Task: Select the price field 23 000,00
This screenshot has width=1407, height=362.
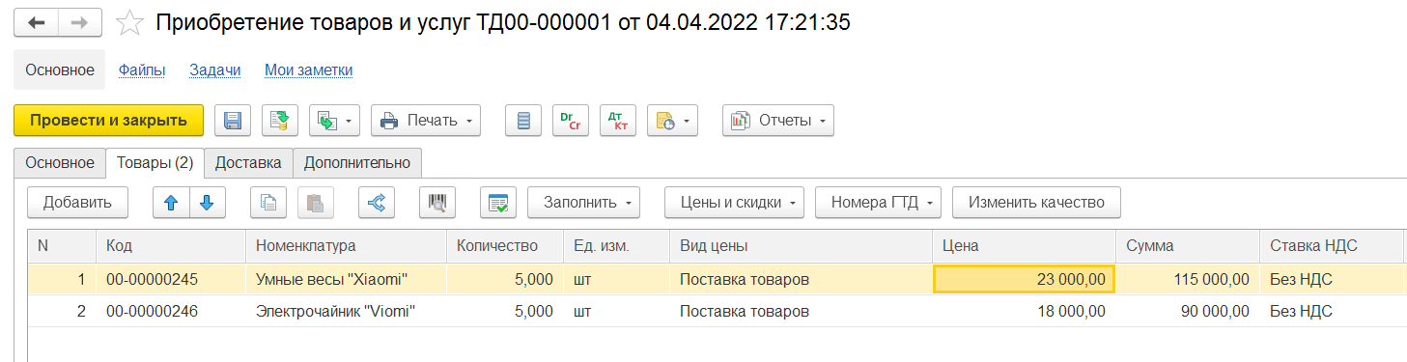Action: [1024, 280]
